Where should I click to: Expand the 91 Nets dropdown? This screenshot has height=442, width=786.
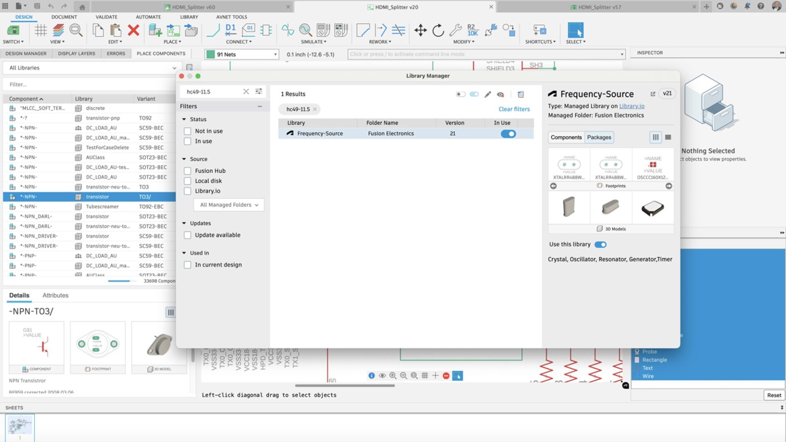click(x=275, y=54)
